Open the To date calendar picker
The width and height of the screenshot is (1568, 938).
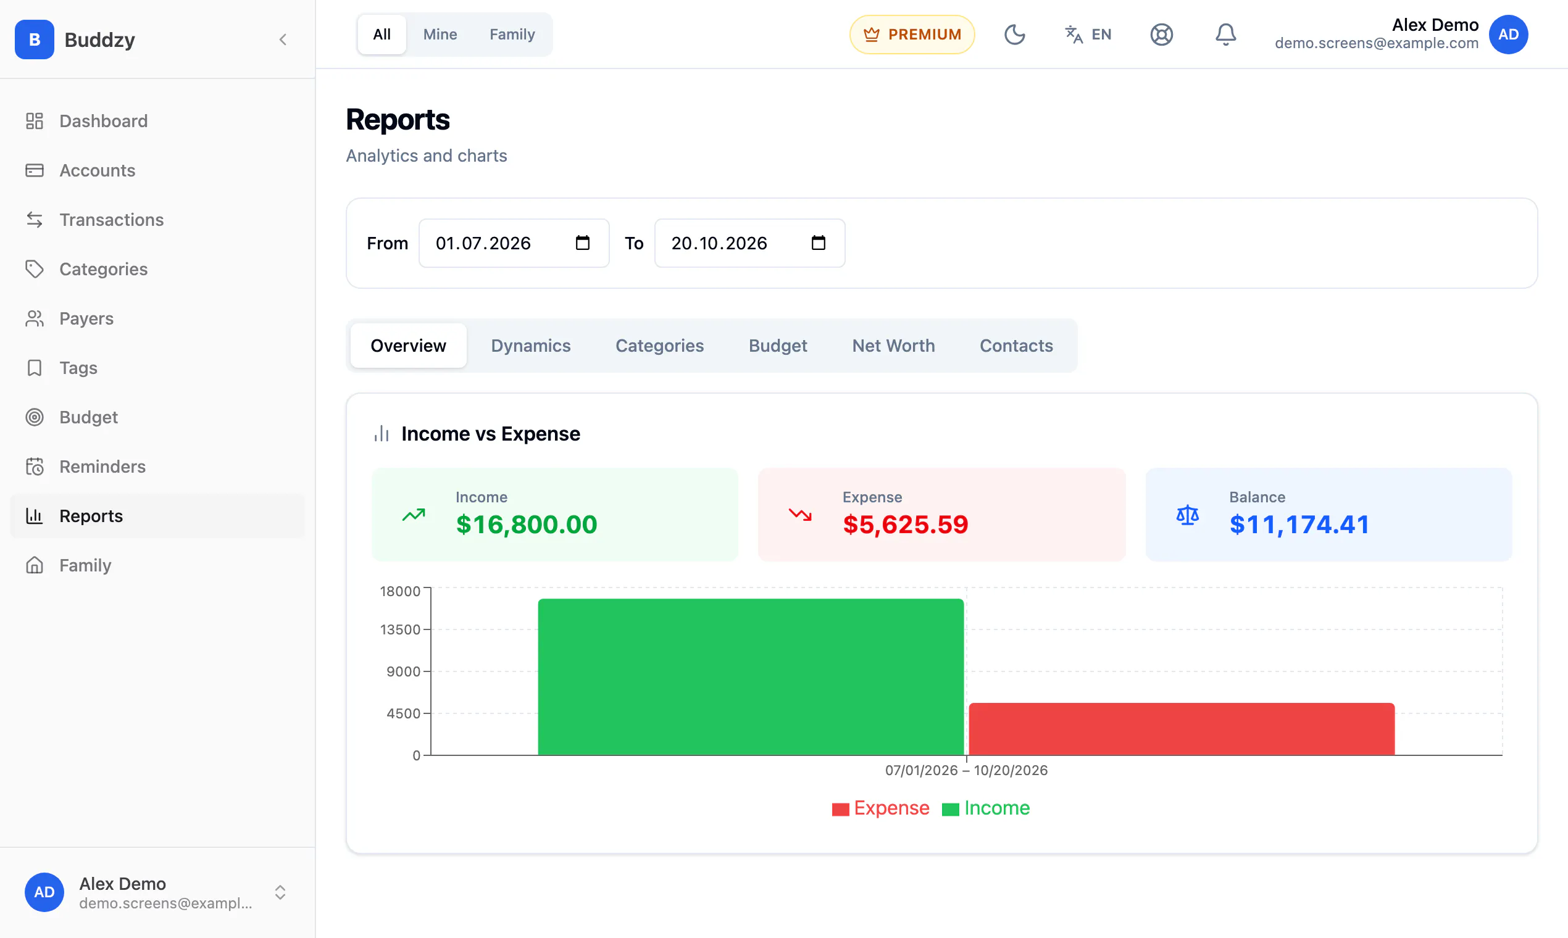click(818, 243)
